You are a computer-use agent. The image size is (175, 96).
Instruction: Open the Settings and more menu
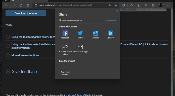point(168,5)
